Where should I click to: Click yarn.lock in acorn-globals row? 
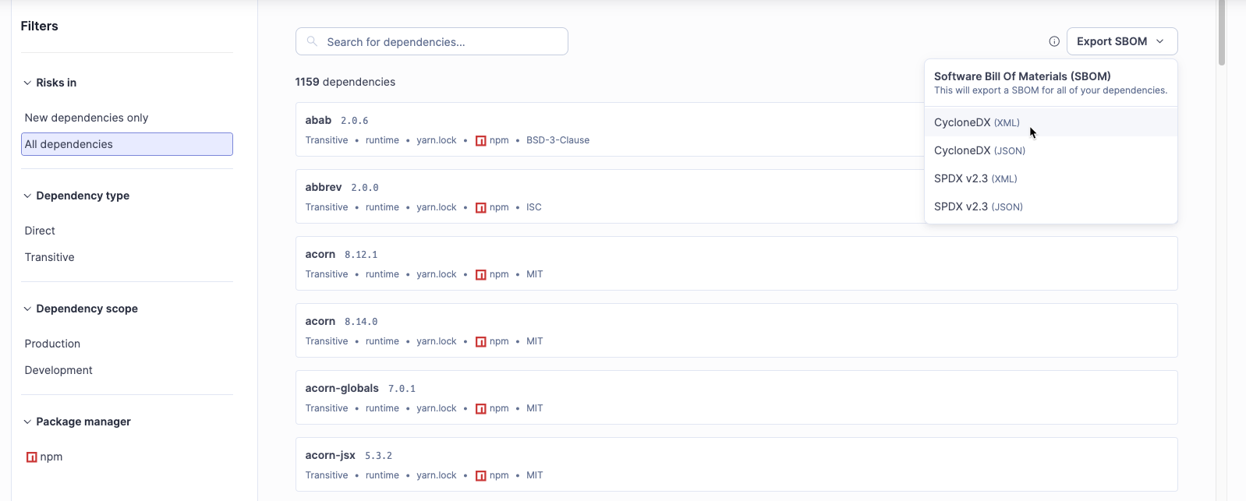(437, 408)
